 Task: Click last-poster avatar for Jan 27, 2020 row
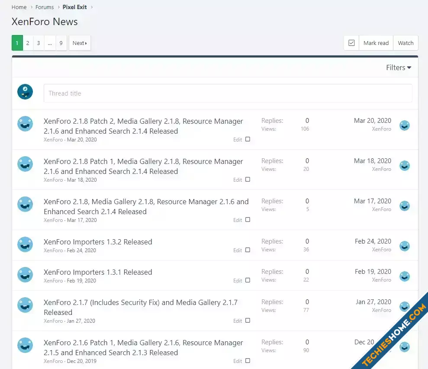click(x=405, y=307)
